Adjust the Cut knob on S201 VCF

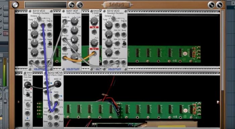(x=74, y=30)
